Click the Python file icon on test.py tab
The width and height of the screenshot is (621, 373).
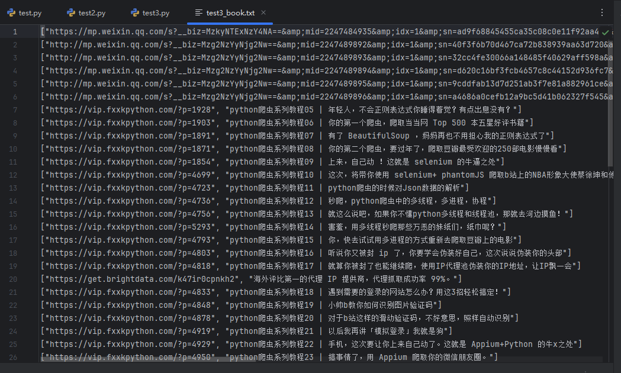coord(11,12)
